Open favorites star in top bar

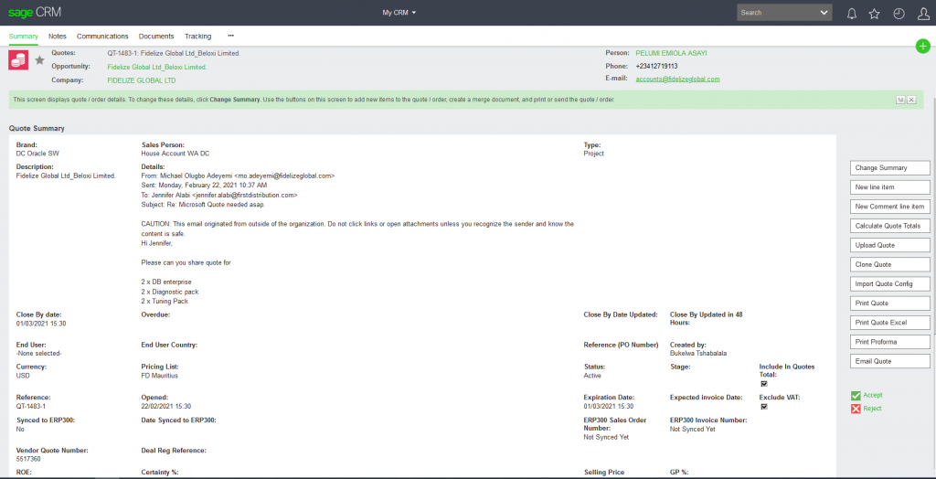875,14
